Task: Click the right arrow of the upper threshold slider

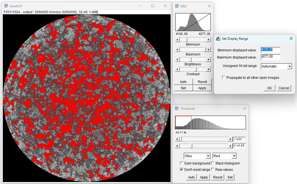Action: pyautogui.click(x=230, y=139)
